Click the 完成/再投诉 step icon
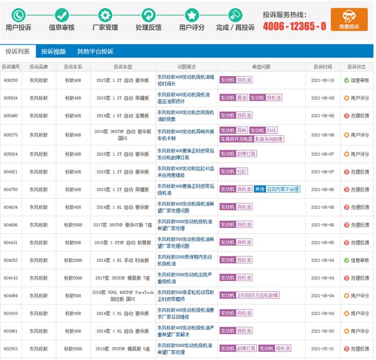Image resolution: width=376 pixels, height=360 pixels. pyautogui.click(x=235, y=15)
